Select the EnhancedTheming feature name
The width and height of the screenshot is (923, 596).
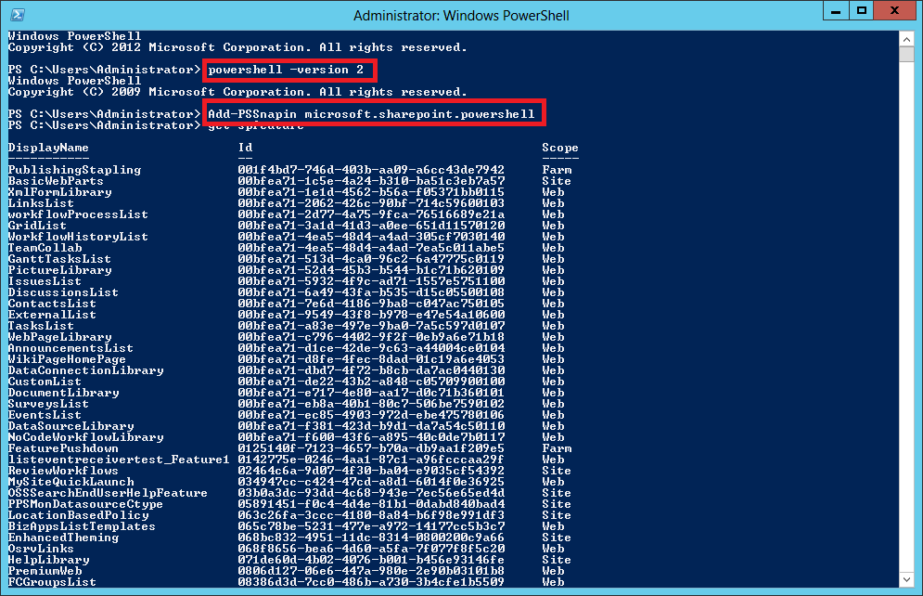64,538
